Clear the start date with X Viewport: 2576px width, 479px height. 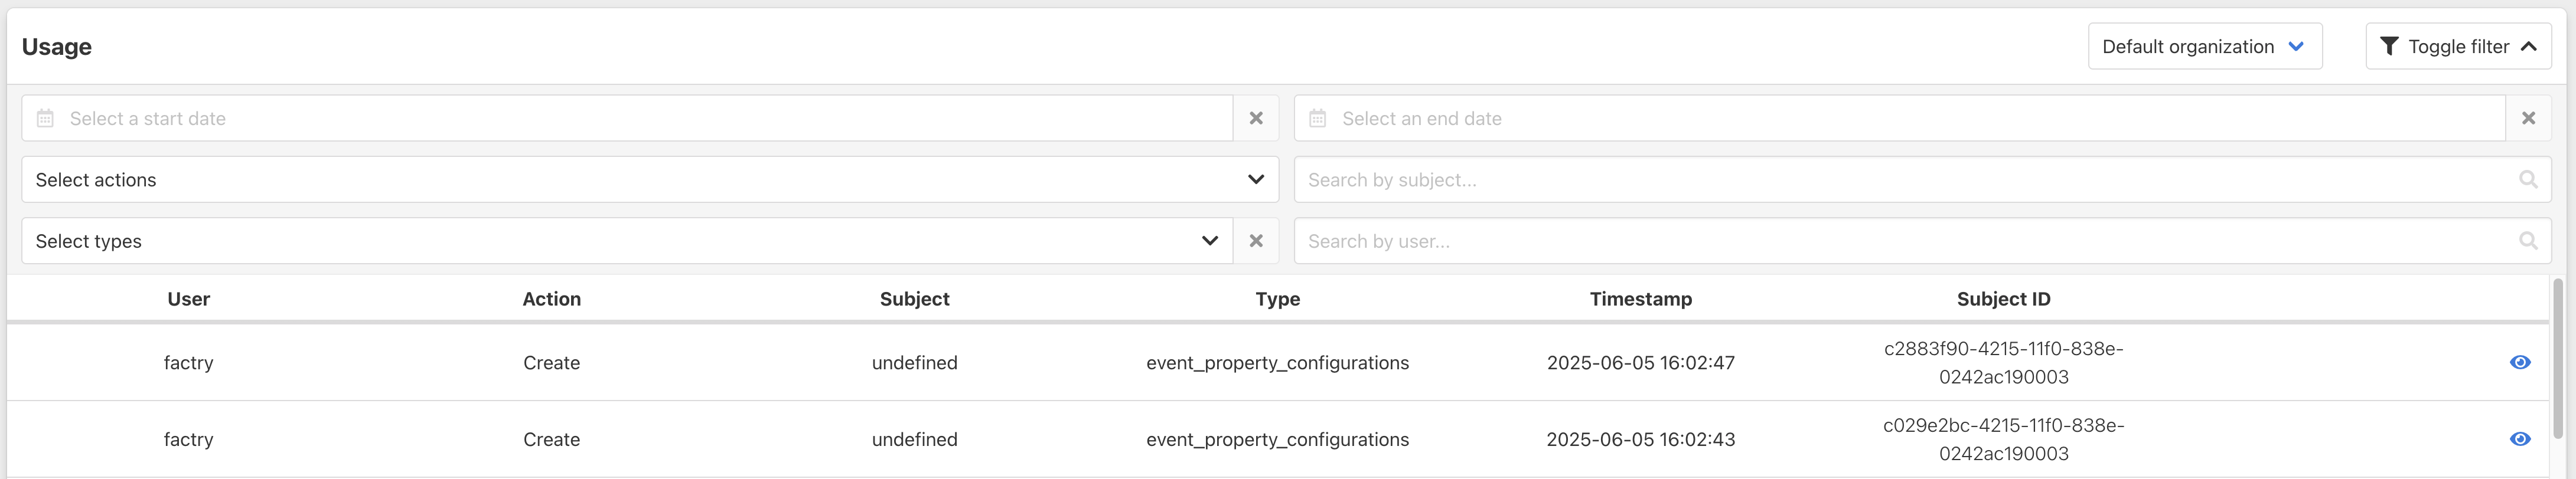[x=1256, y=118]
